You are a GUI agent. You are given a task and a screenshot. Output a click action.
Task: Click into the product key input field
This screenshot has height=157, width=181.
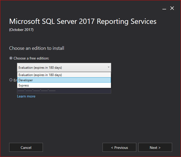pyautogui.click(x=64, y=91)
